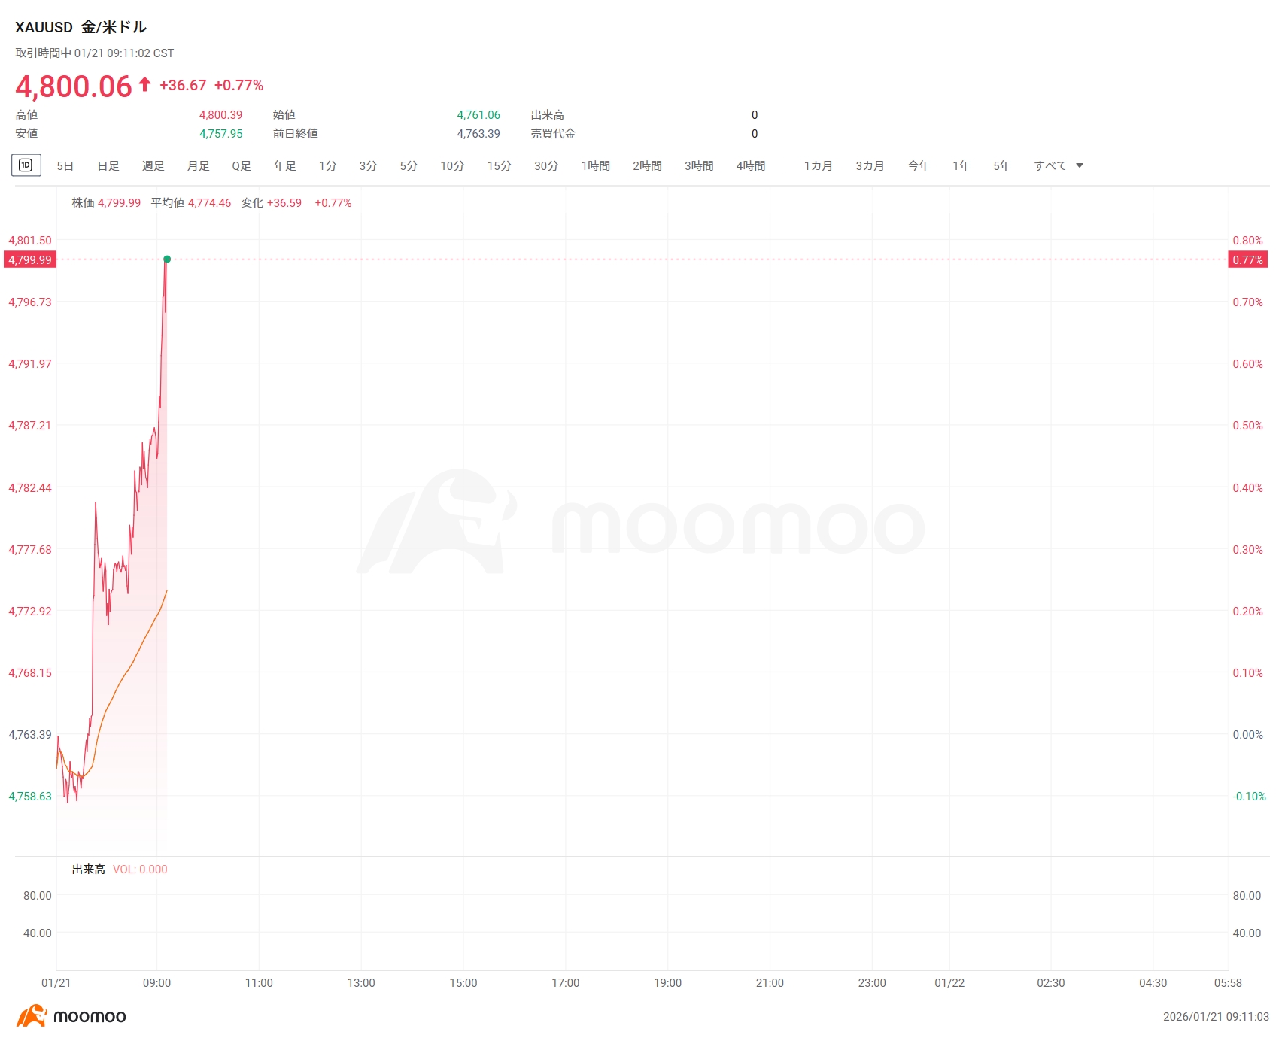Click the moomoo logo at bottom left
The height and width of the screenshot is (1041, 1285).
pyautogui.click(x=71, y=1016)
